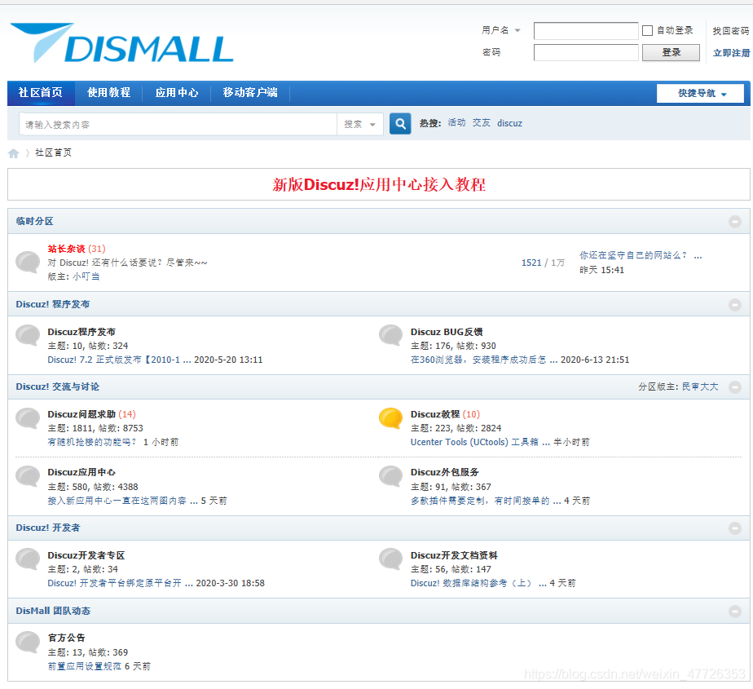The width and height of the screenshot is (753, 689).
Task: Select the 应用中心 nav tab
Action: (177, 93)
